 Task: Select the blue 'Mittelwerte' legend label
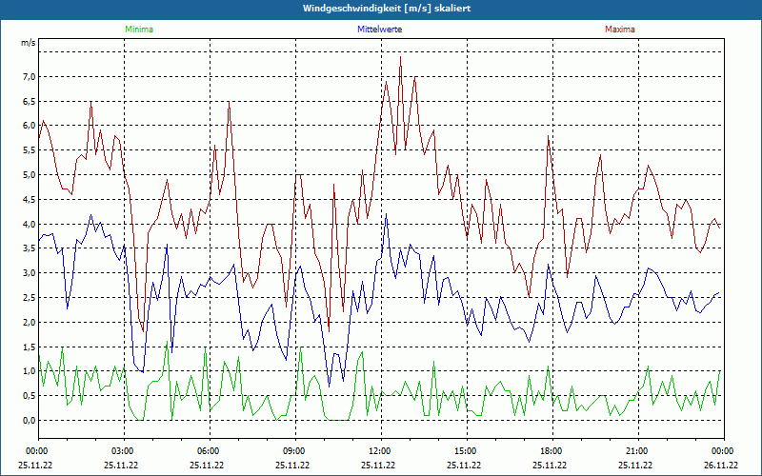coord(379,30)
